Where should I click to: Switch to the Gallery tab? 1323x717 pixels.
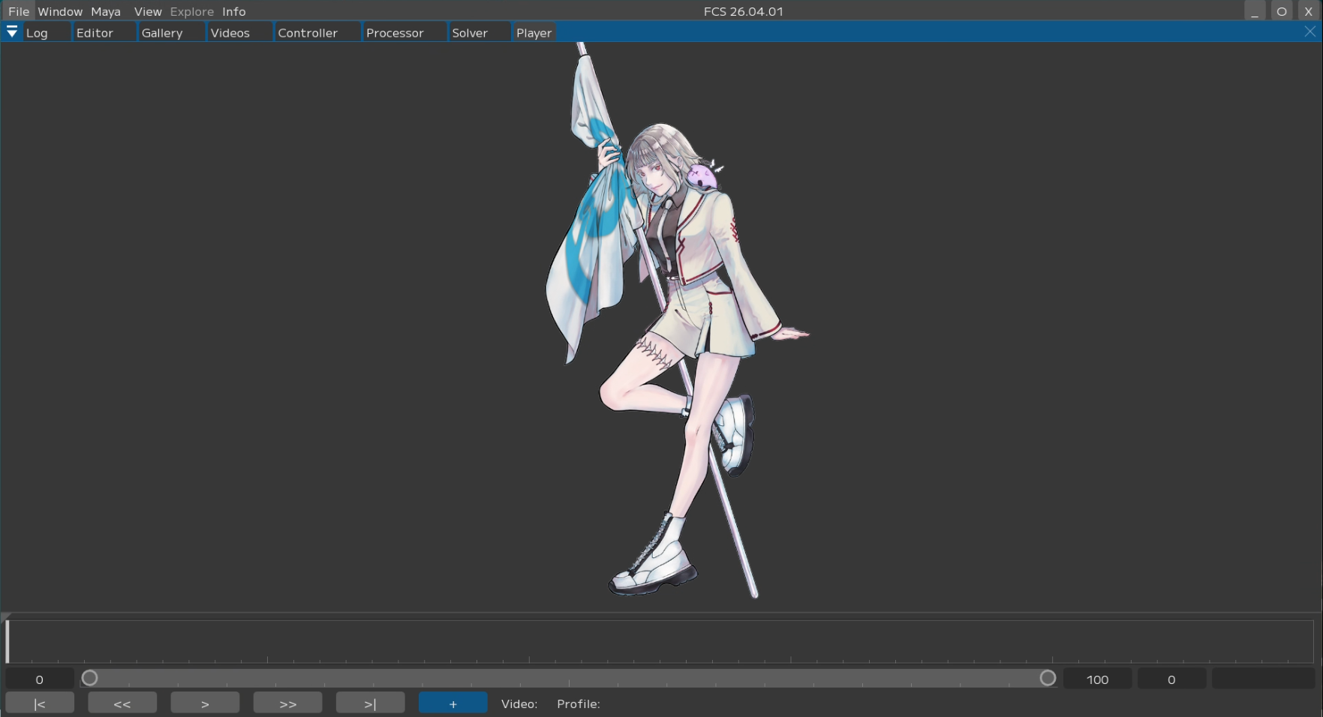(x=162, y=33)
